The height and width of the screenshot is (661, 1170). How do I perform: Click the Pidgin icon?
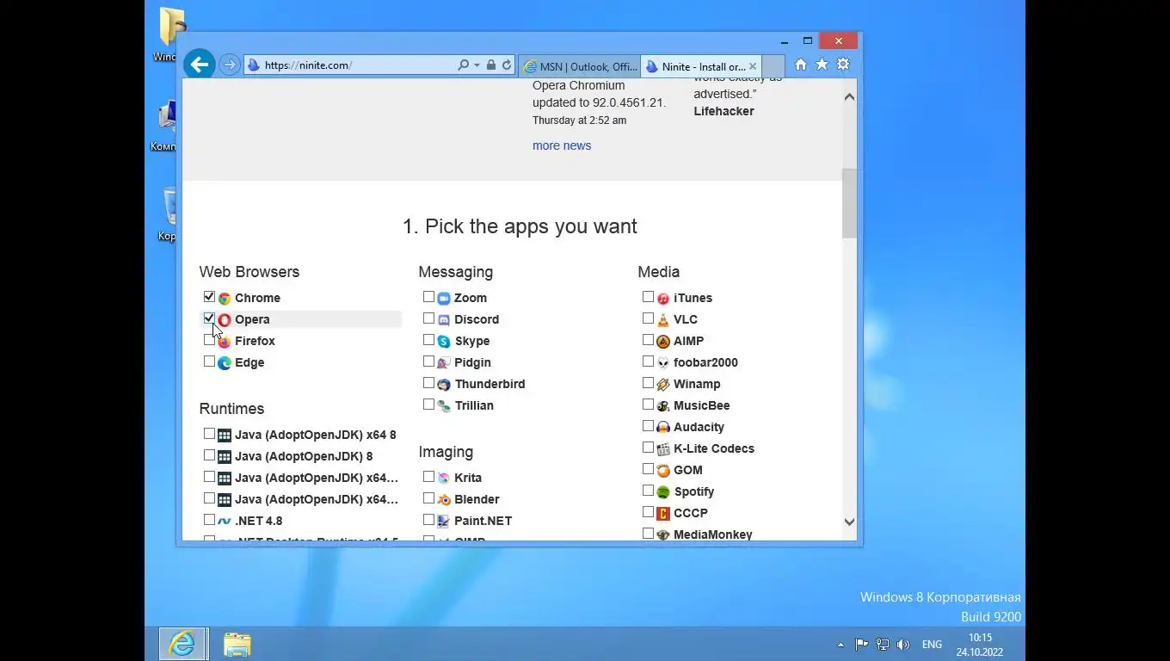(444, 363)
